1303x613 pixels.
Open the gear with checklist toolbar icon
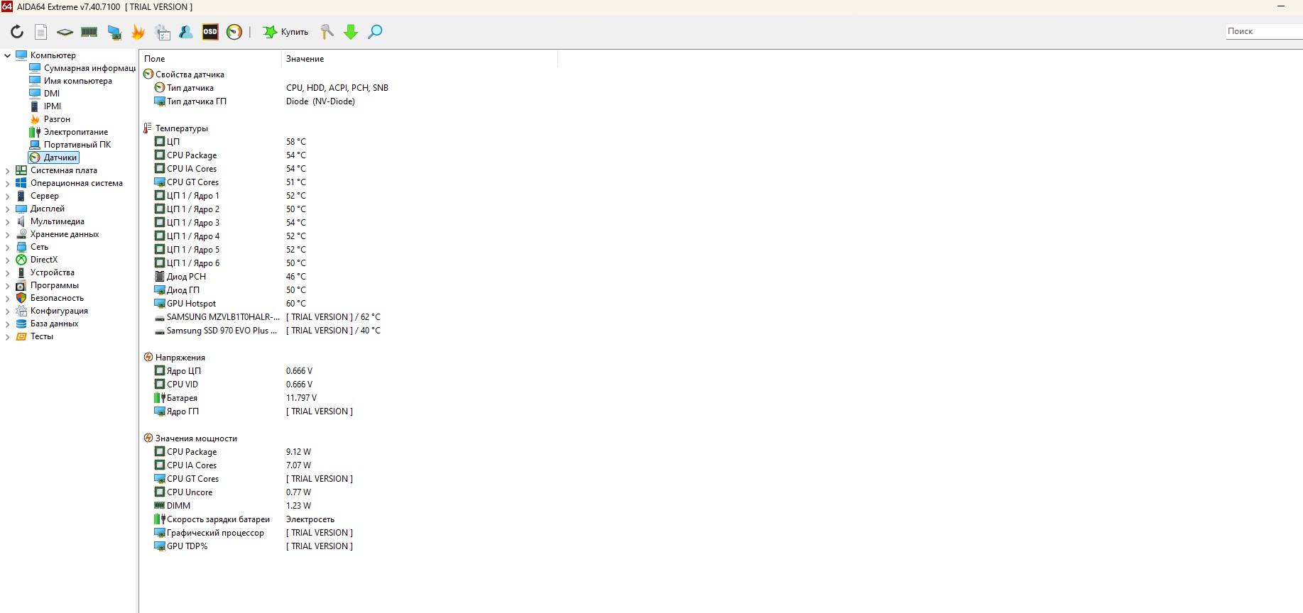coord(163,32)
